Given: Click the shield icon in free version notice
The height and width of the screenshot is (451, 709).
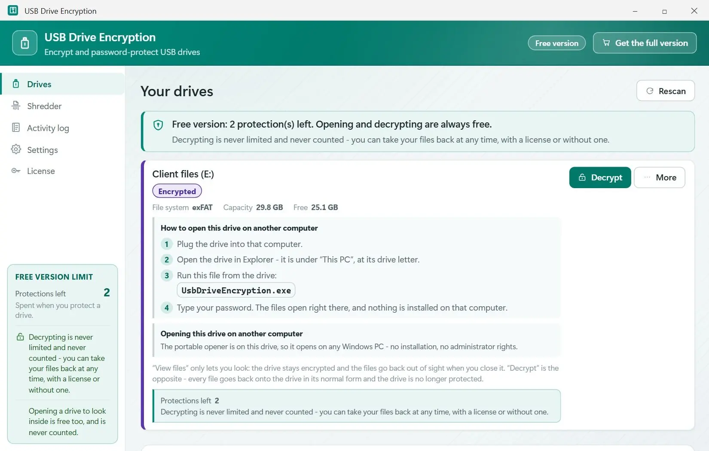Looking at the screenshot, I should point(158,125).
